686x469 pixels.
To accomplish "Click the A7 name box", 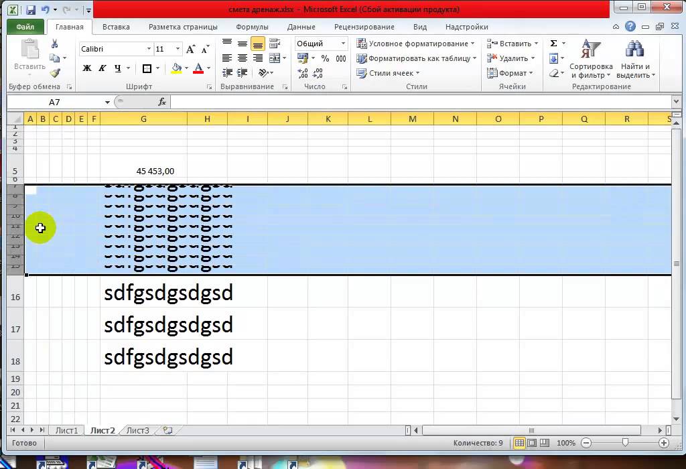I will (54, 102).
